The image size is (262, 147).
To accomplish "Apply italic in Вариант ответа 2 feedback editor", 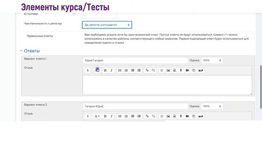I will click(111, 116).
